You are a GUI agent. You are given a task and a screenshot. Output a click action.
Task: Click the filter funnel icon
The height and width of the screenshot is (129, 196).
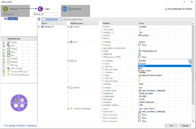40,19
